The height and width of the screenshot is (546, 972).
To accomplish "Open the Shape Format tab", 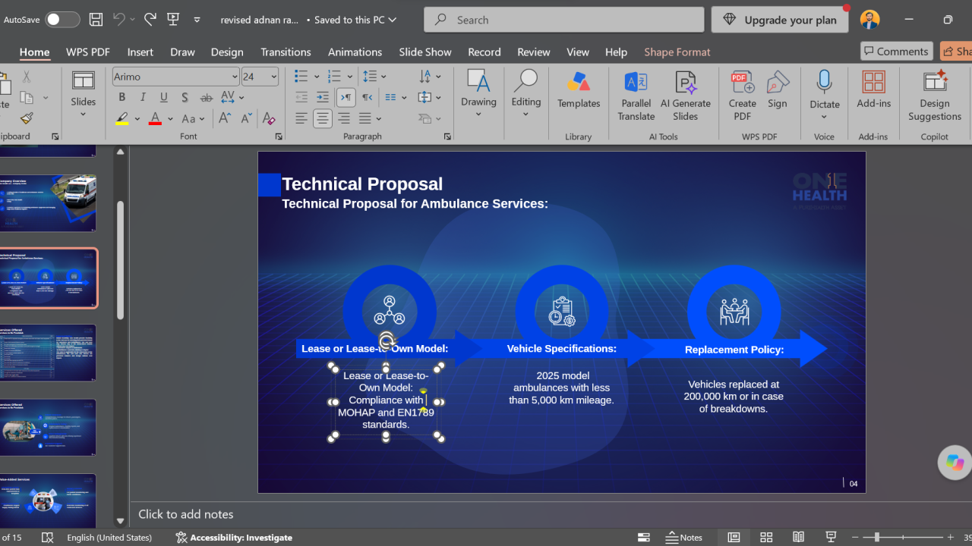I will (x=677, y=52).
